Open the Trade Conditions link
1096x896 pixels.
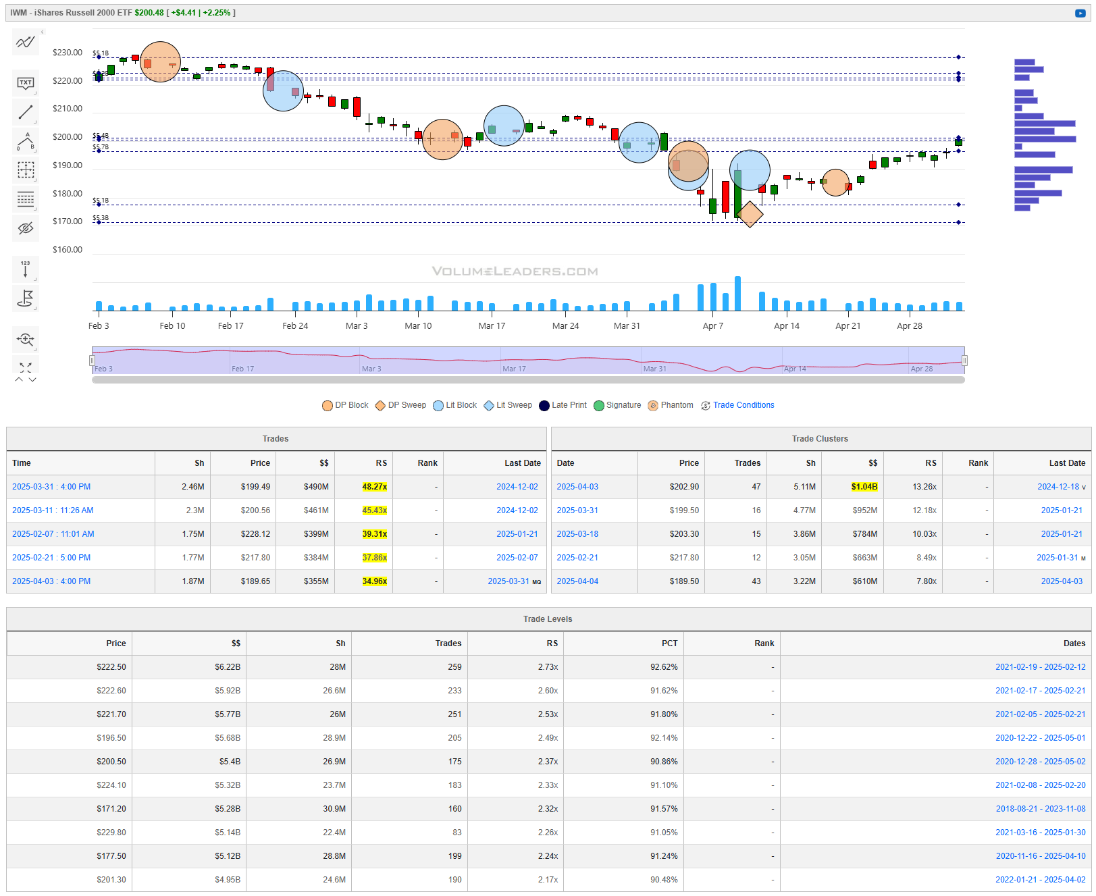tap(743, 405)
